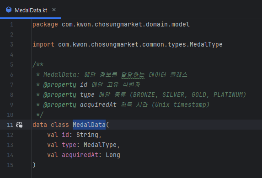Click the '/**' comment opener on line 5
Viewport: 262px width, 178px height.
[38, 64]
